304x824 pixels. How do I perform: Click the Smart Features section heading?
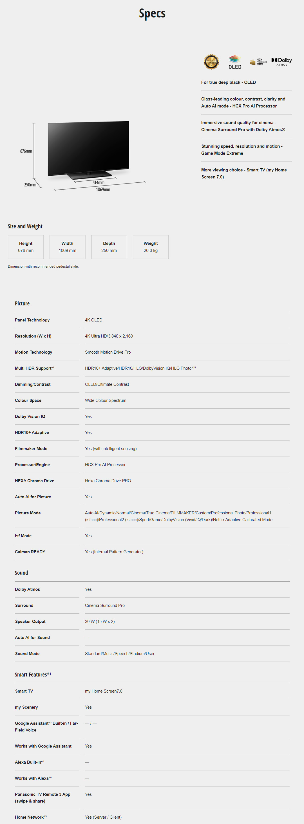point(33,674)
